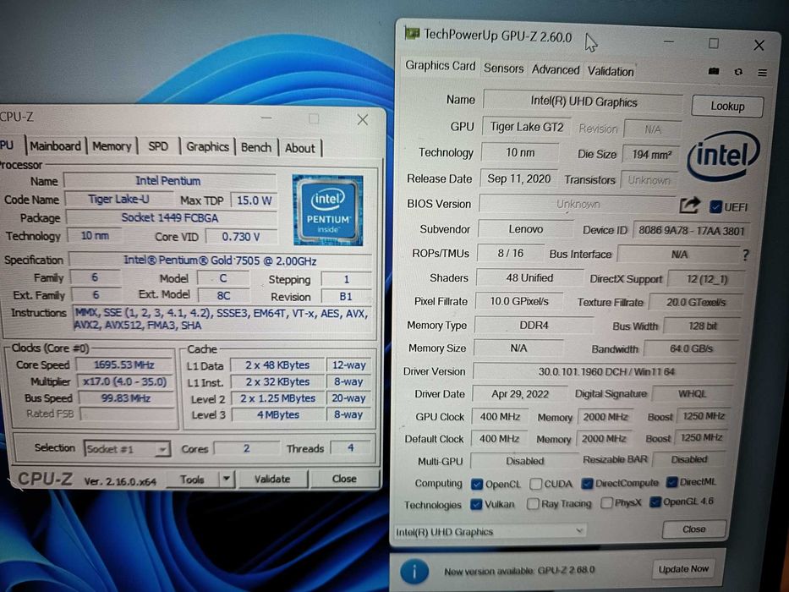Open the GPU-Z hamburger menu icon
The image size is (789, 592).
click(x=762, y=73)
